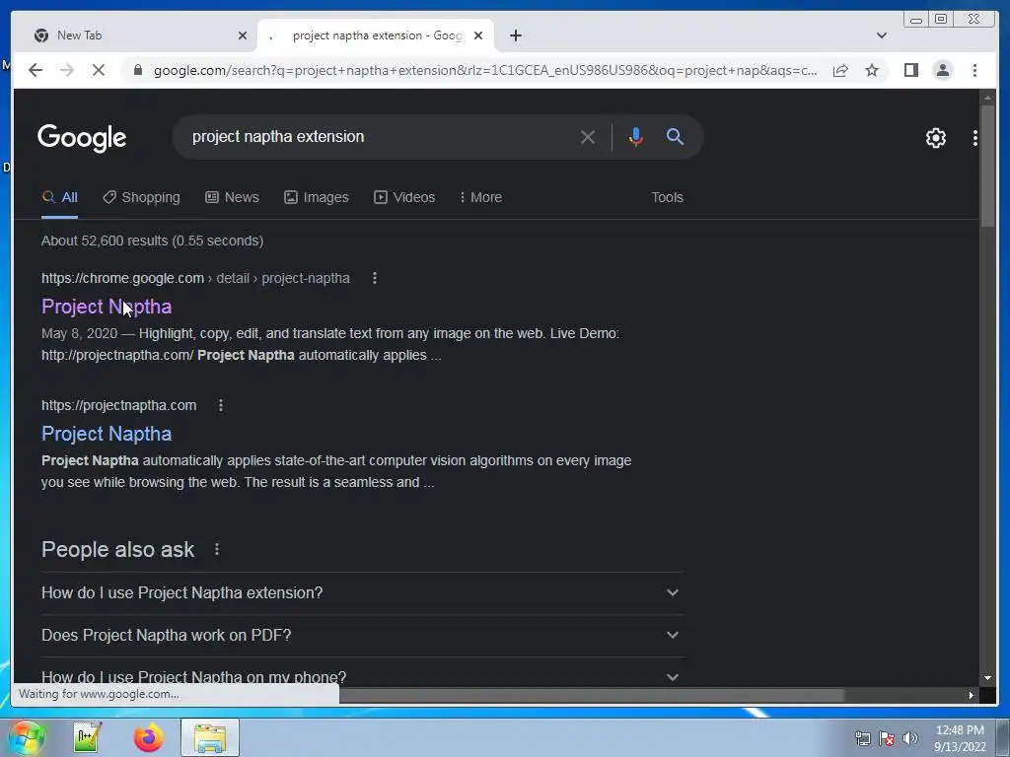The width and height of the screenshot is (1010, 757).
Task: Bookmark this page with the star icon
Action: (x=872, y=70)
